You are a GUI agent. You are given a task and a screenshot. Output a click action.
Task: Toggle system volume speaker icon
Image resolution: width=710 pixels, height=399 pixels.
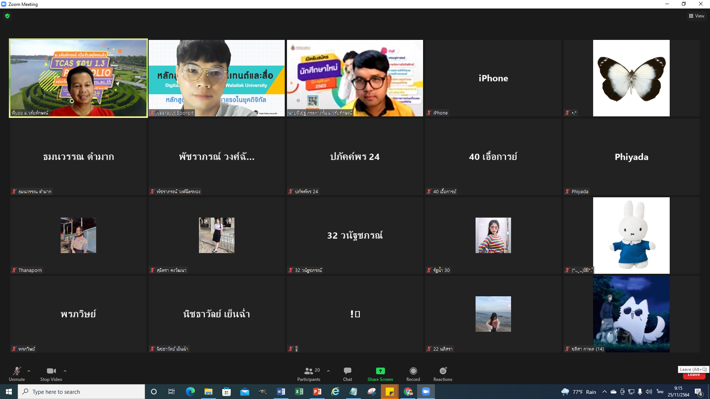649,392
